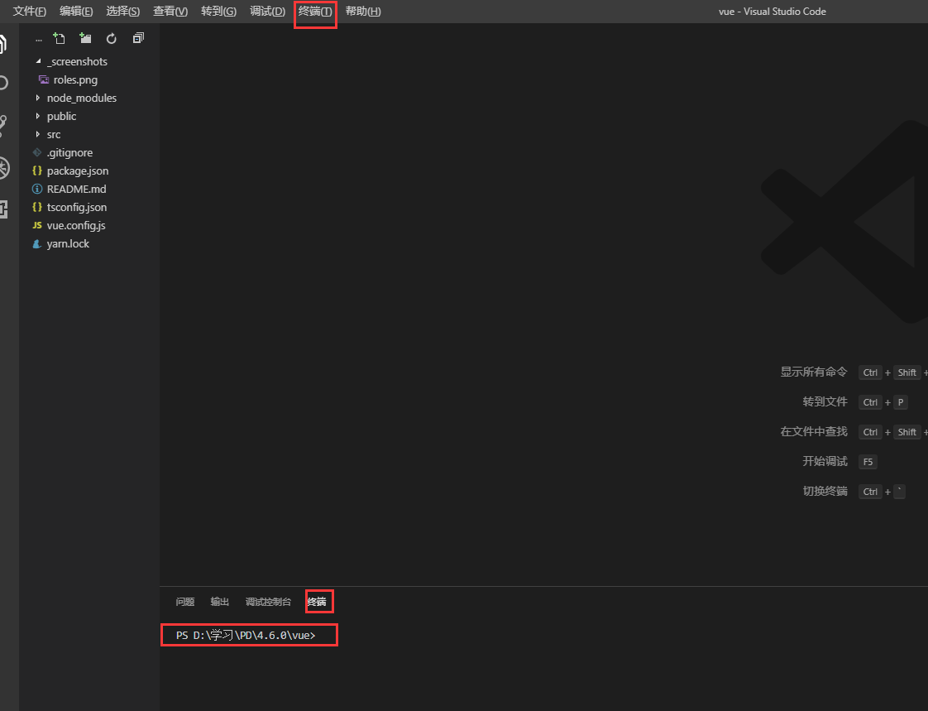Open the 调试(D) menu
This screenshot has width=928, height=711.
(267, 12)
